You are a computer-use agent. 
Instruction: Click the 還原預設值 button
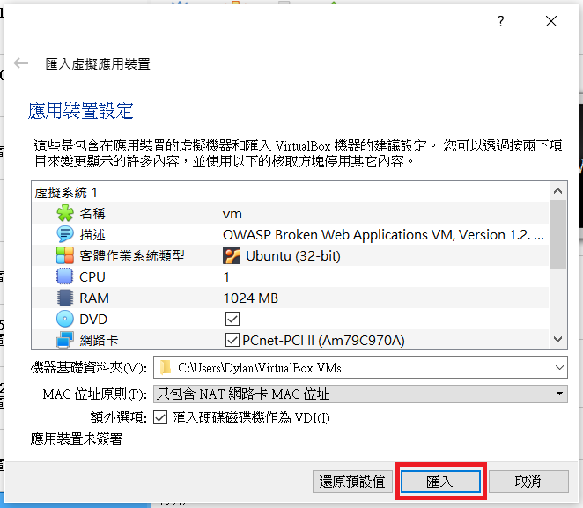pyautogui.click(x=352, y=482)
